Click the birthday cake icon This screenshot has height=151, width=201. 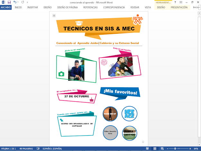point(92,99)
